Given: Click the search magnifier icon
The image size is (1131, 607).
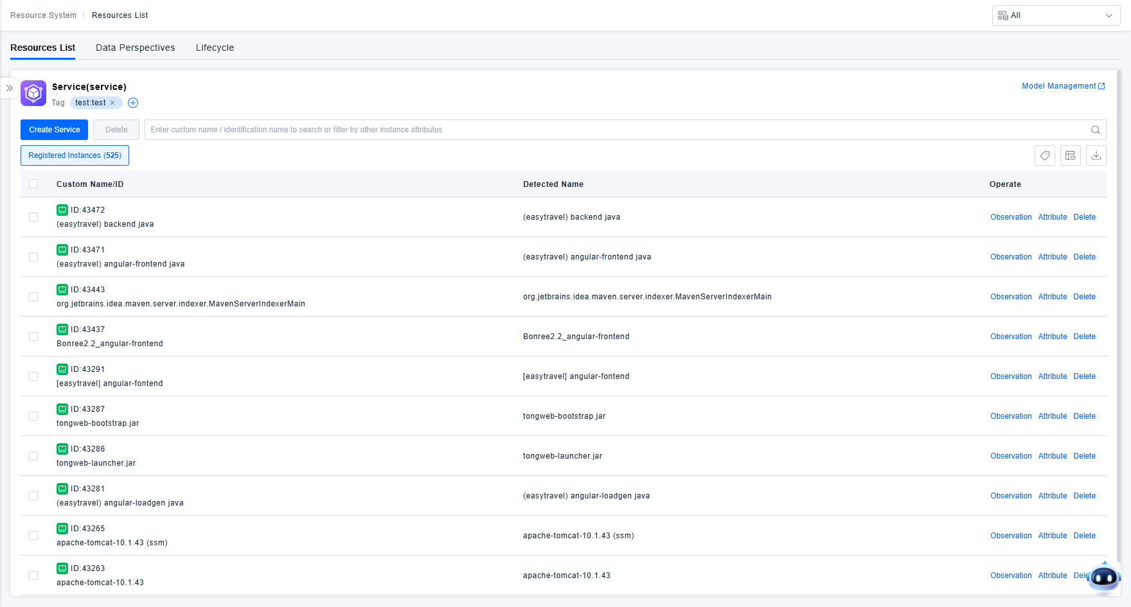Looking at the screenshot, I should 1096,130.
